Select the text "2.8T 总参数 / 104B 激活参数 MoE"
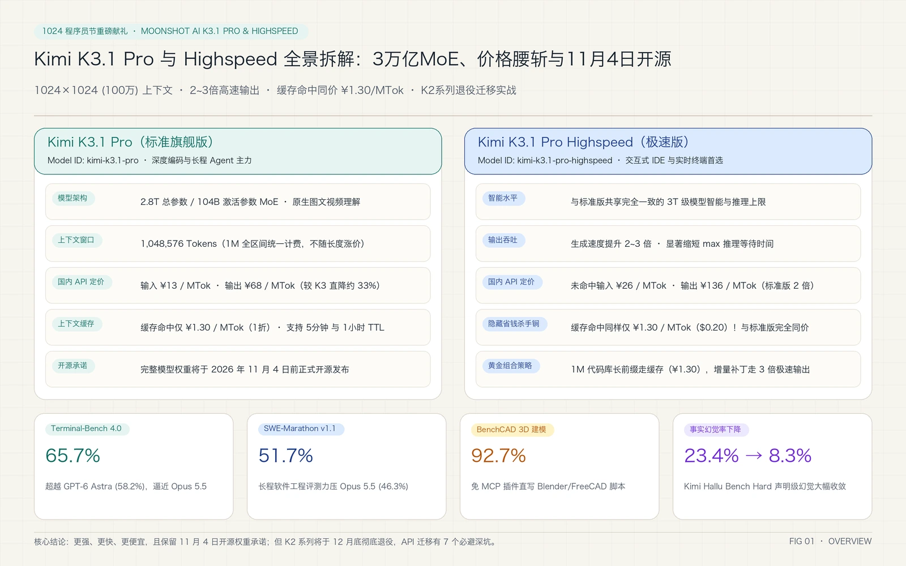Viewport: 906px width, 566px height. (210, 202)
